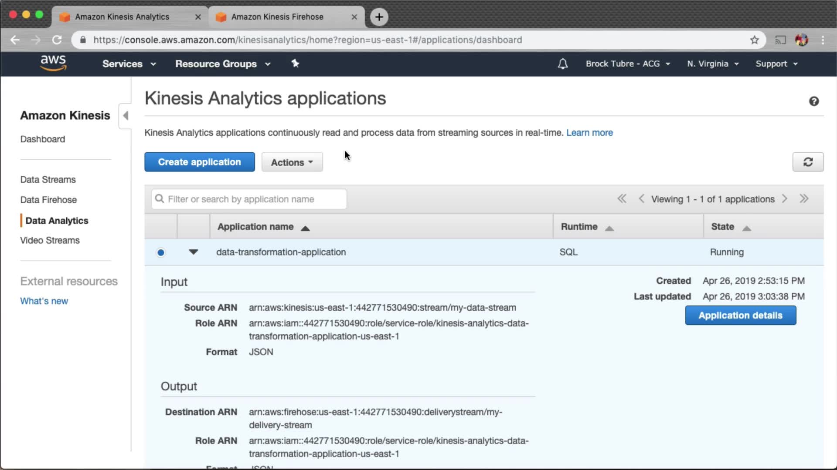Click the Create application button
The image size is (837, 470).
point(199,162)
